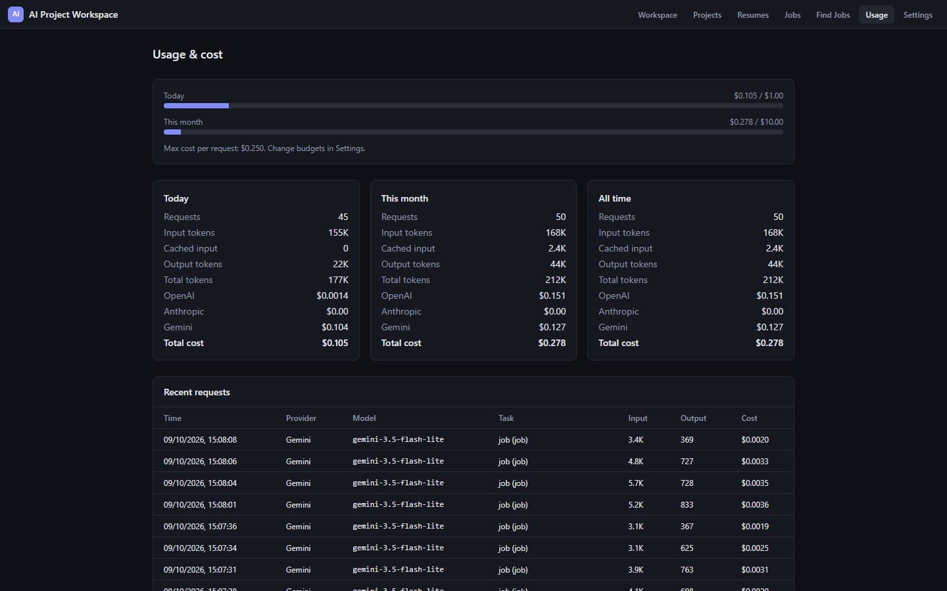Click the model name in the 15:07:34 row
This screenshot has width=947, height=591.
coord(398,548)
